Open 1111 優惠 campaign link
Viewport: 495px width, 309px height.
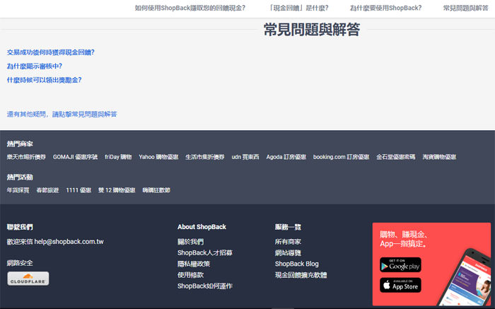(78, 190)
